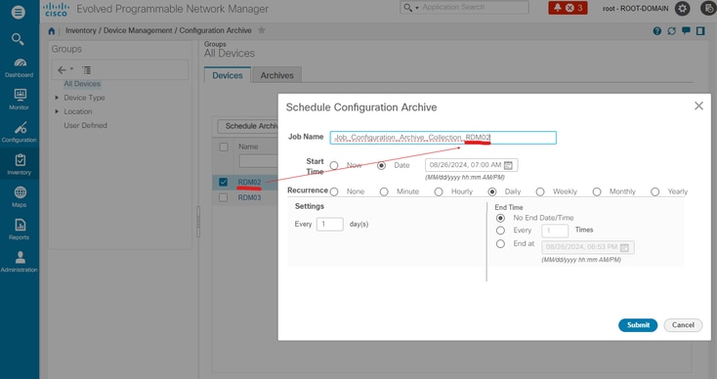Uncheck the RDM02 device checkbox

click(x=223, y=182)
